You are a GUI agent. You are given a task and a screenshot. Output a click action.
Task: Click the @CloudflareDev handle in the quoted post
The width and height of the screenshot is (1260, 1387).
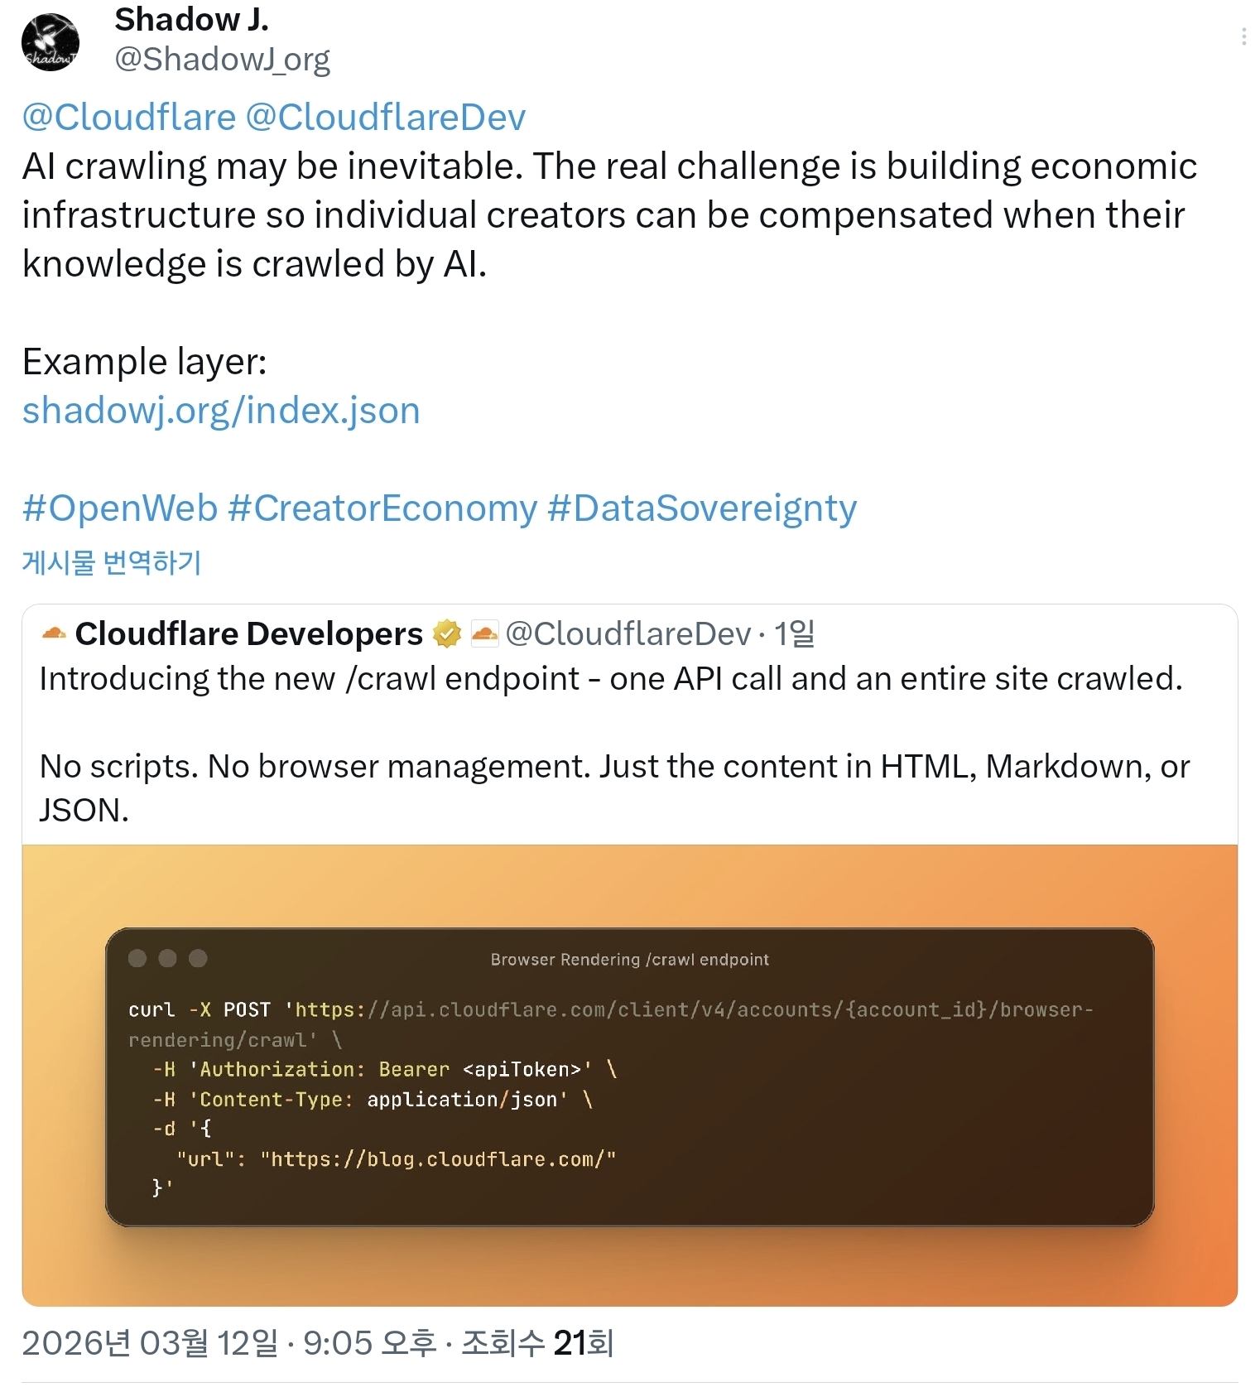point(628,634)
